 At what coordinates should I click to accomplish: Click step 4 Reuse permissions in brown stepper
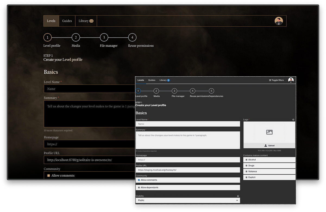[x=132, y=38]
